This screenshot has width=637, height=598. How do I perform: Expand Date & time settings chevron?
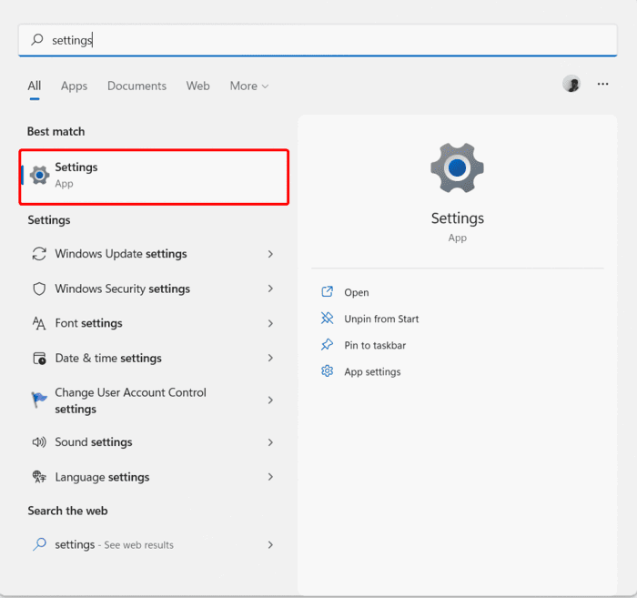[x=270, y=358]
